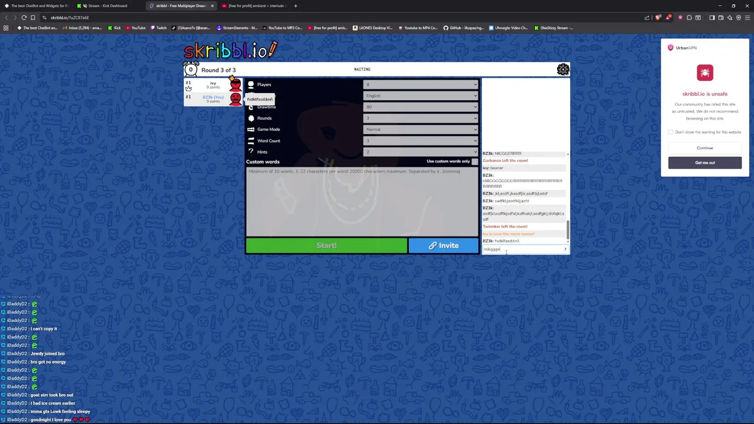
Task: Click the bookmark icon beside reload
Action: 33,18
